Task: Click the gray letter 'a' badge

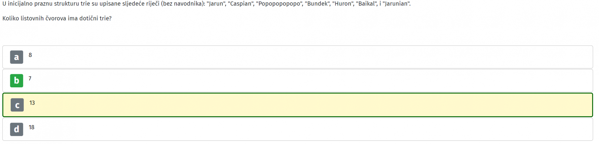Action: pos(16,57)
